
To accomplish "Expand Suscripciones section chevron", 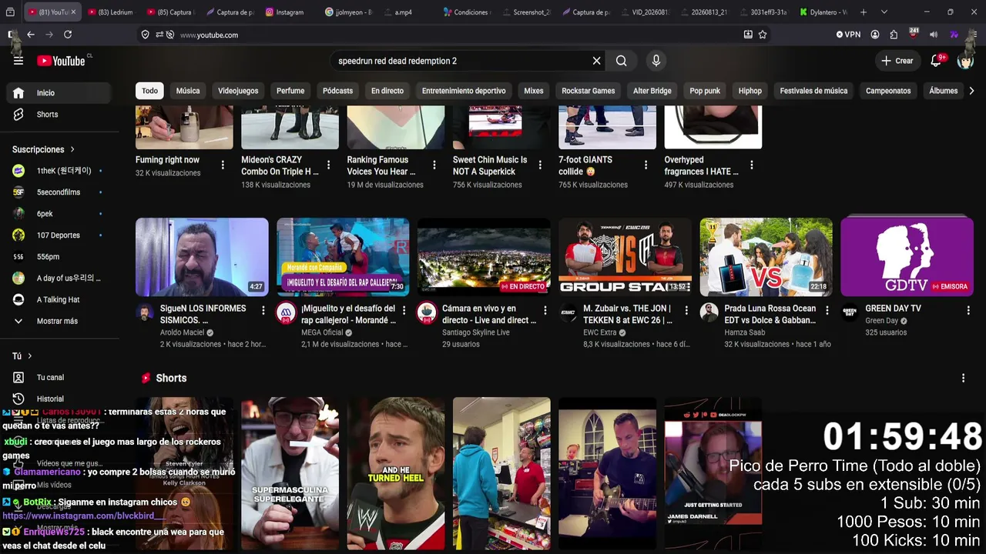I will point(72,149).
